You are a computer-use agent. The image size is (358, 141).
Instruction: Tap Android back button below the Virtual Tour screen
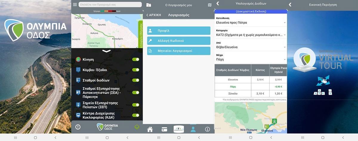342,137
